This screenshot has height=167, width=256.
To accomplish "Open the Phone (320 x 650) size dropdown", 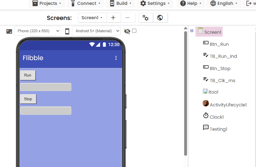I will coord(37,31).
